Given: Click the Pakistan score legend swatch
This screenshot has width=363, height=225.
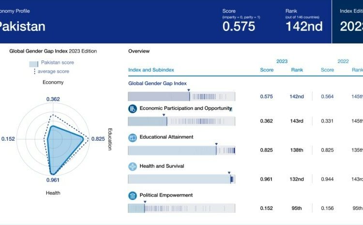Looking at the screenshot, I should tap(33, 64).
